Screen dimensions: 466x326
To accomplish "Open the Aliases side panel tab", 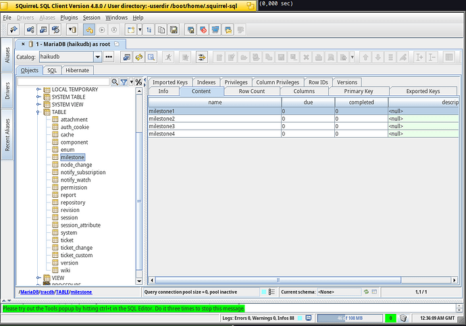I will click(x=7, y=55).
